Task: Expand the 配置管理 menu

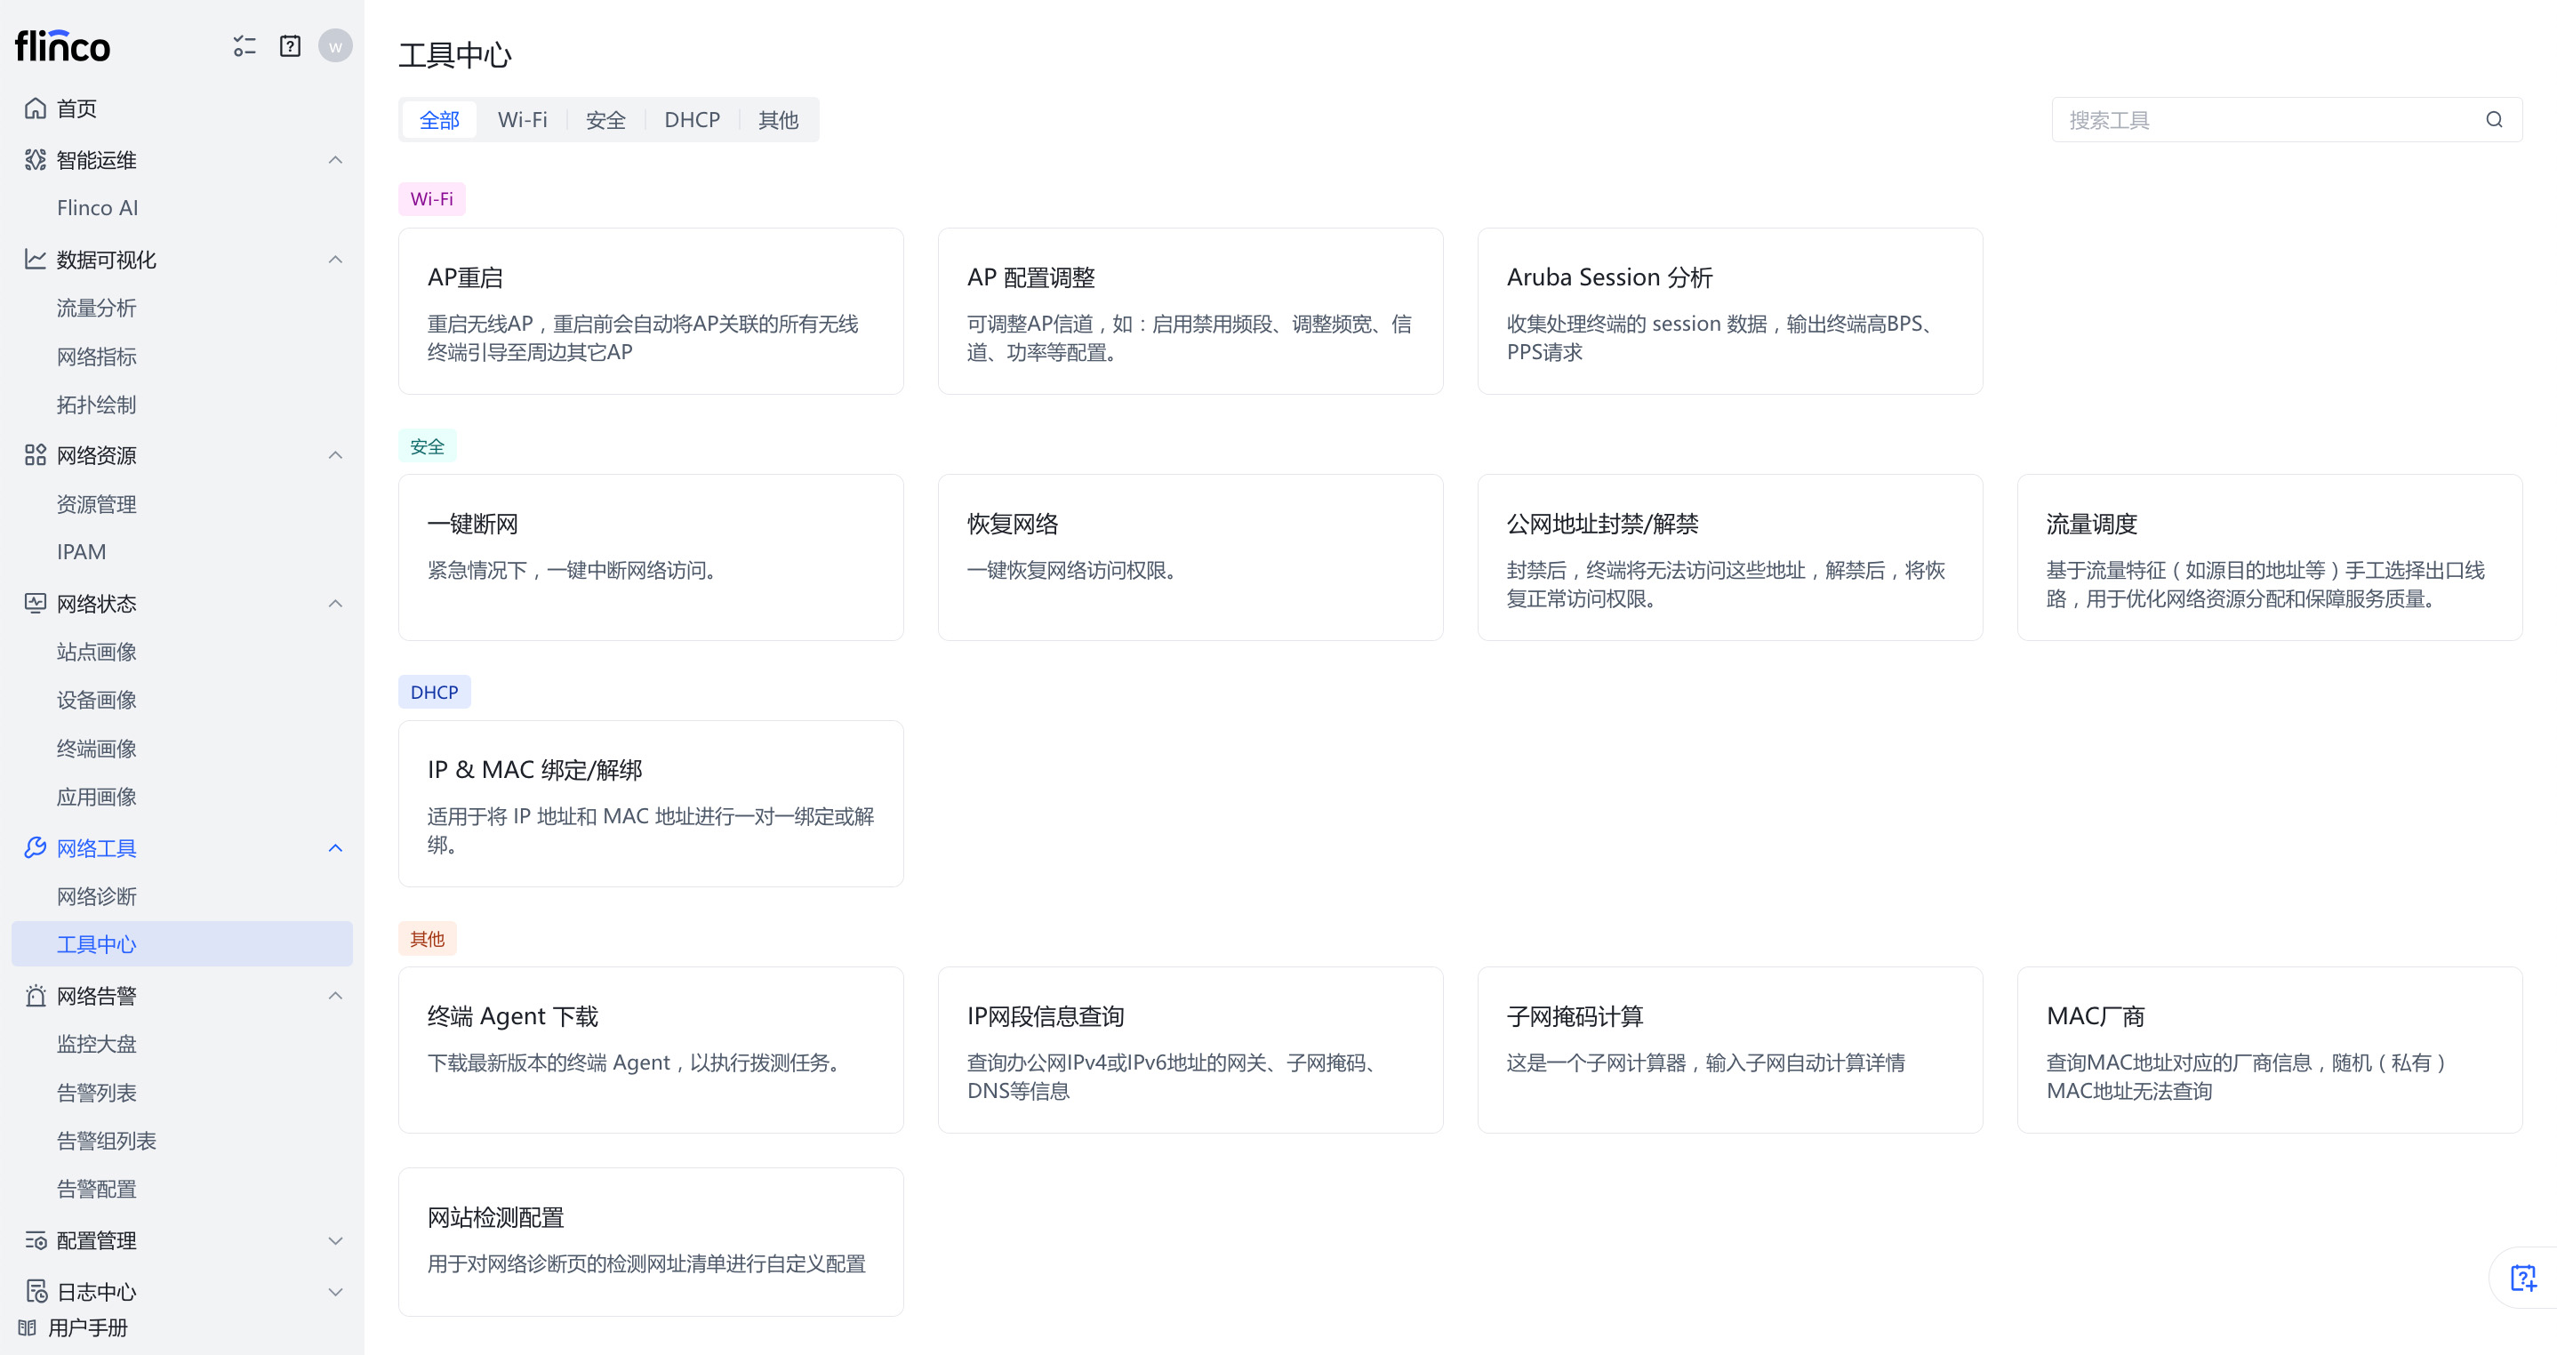Action: point(335,1241)
